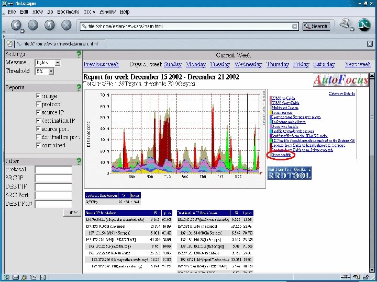Click the new tab icon left of the tab

point(9,44)
